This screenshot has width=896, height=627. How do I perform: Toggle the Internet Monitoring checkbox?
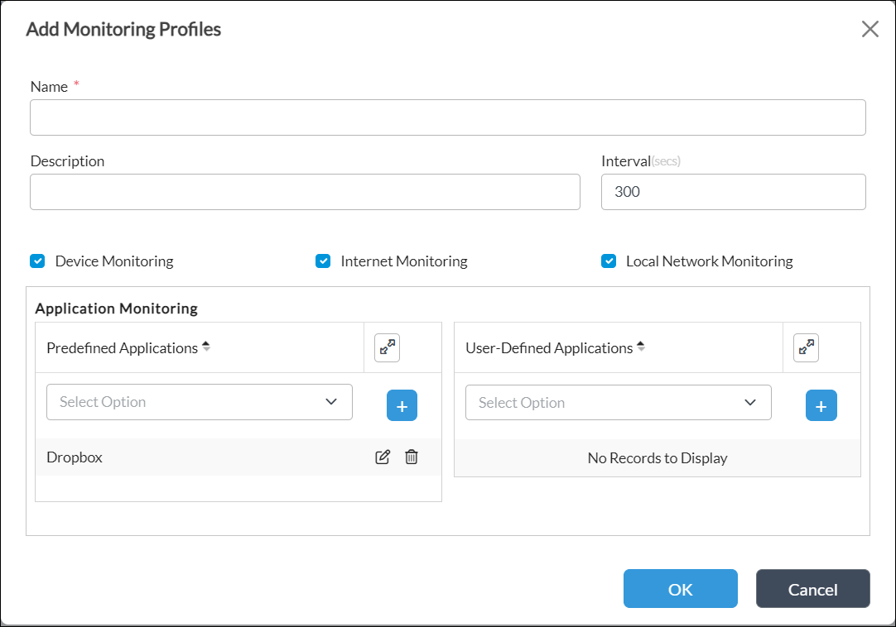click(323, 261)
